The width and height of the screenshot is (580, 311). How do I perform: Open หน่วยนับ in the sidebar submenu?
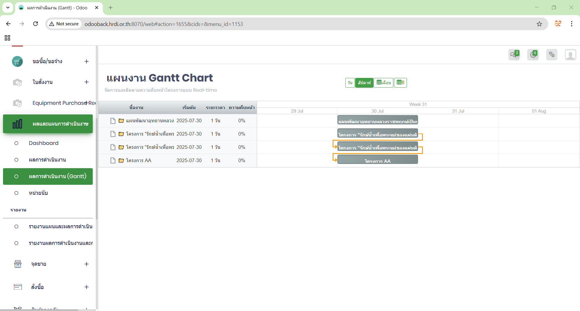point(38,193)
